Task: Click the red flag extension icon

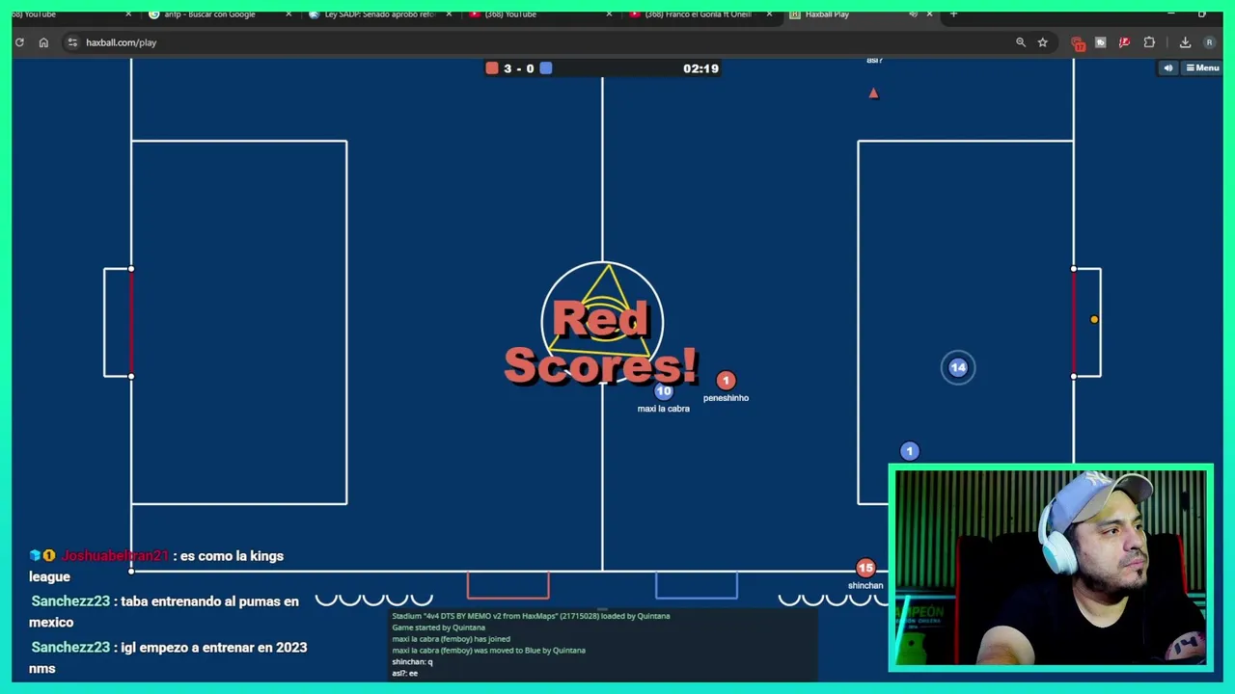Action: tap(1124, 42)
